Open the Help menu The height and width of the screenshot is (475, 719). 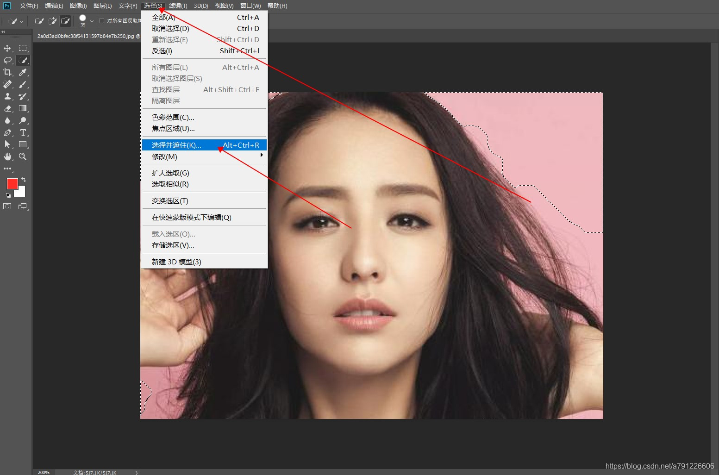[x=277, y=6]
